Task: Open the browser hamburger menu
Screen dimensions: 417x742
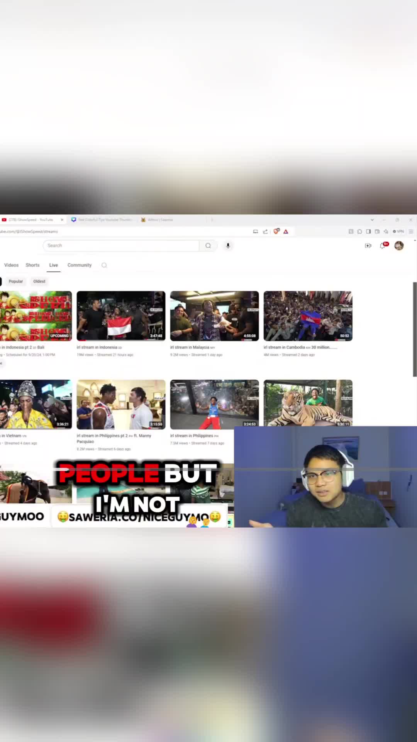Action: pyautogui.click(x=411, y=231)
